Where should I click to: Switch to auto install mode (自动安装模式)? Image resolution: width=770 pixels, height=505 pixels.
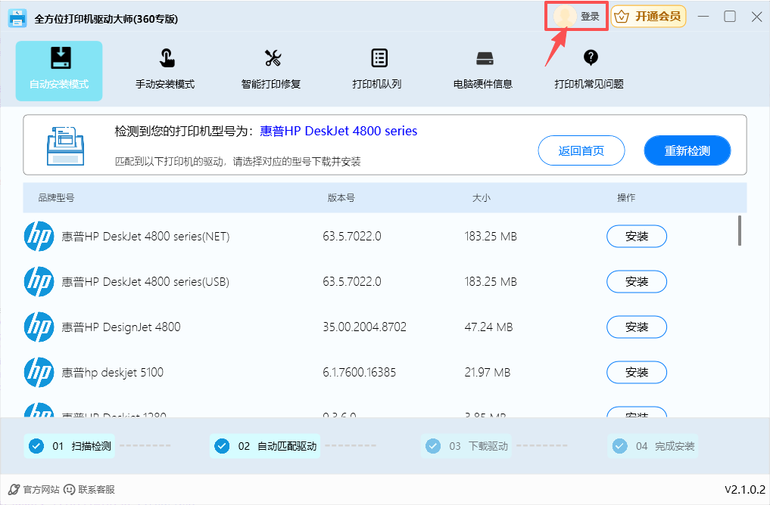point(59,70)
